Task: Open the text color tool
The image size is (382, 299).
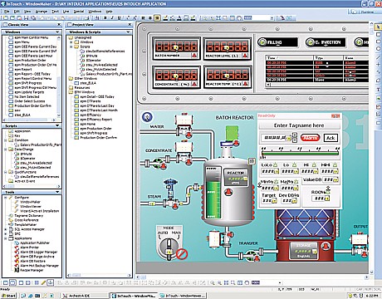Action: [x=179, y=18]
